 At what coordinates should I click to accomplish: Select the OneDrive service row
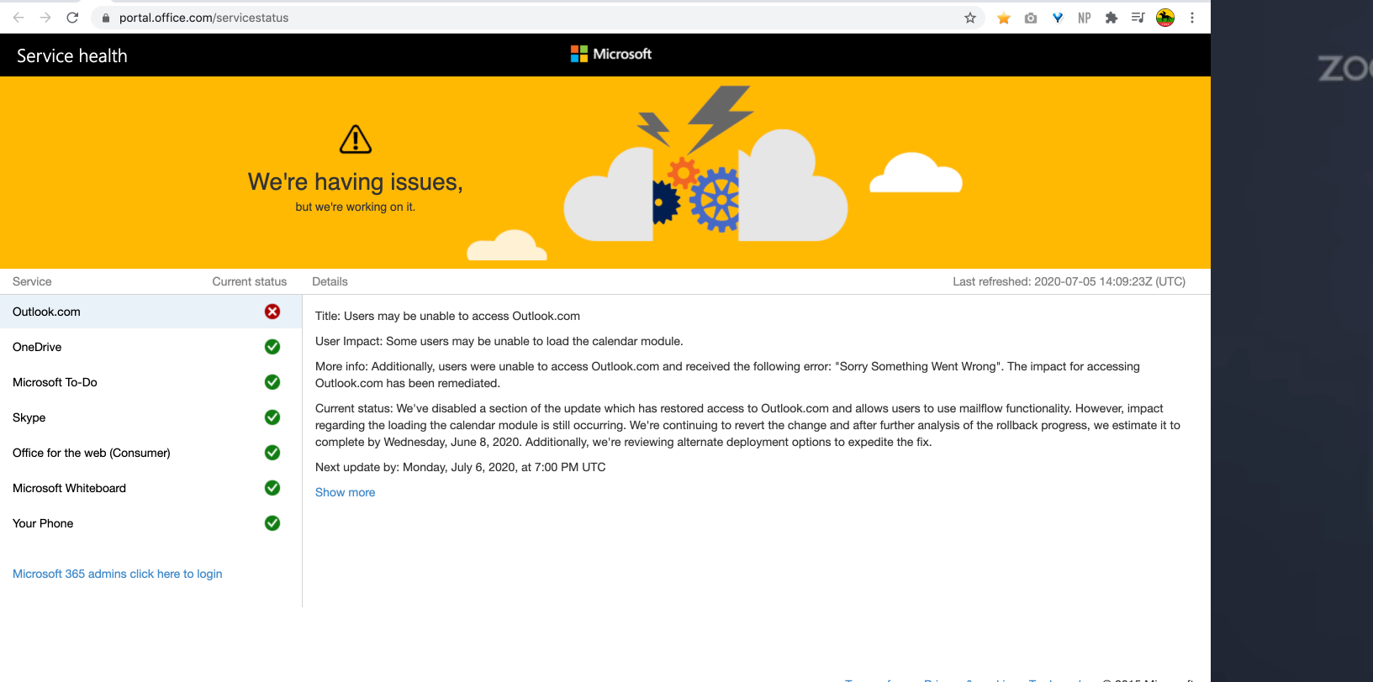(x=151, y=347)
